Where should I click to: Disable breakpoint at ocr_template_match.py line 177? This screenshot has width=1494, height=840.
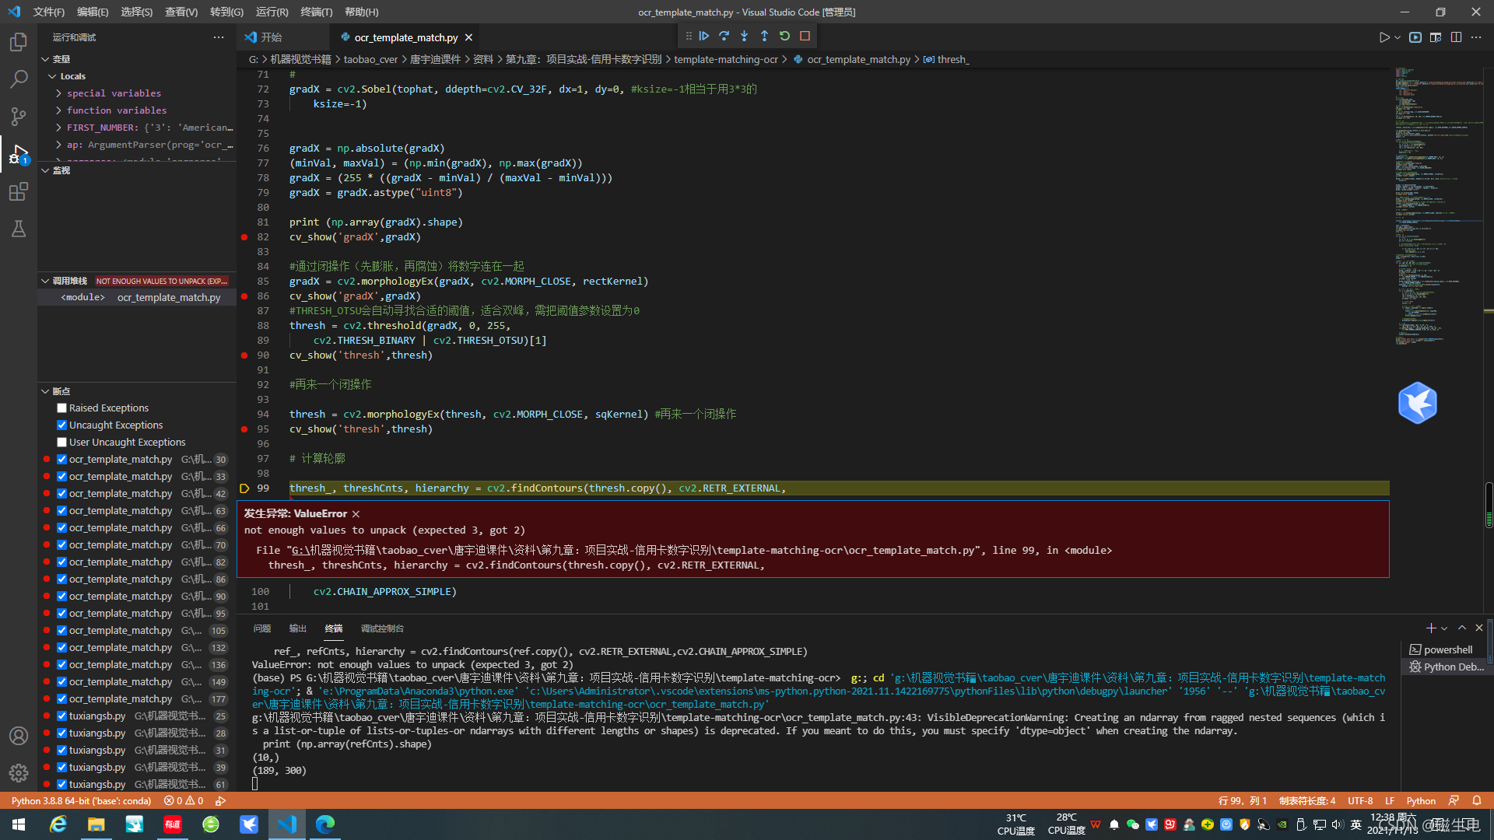pyautogui.click(x=61, y=699)
